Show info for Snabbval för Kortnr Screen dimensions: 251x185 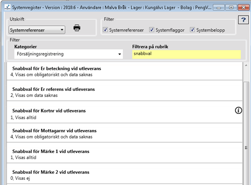[x=238, y=111]
